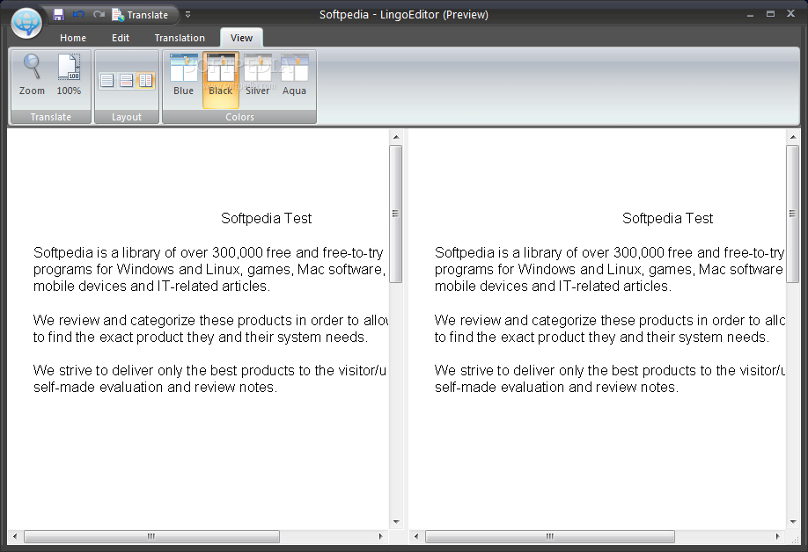This screenshot has height=552, width=808.
Task: Open the Edit ribbon tab
Action: click(120, 38)
